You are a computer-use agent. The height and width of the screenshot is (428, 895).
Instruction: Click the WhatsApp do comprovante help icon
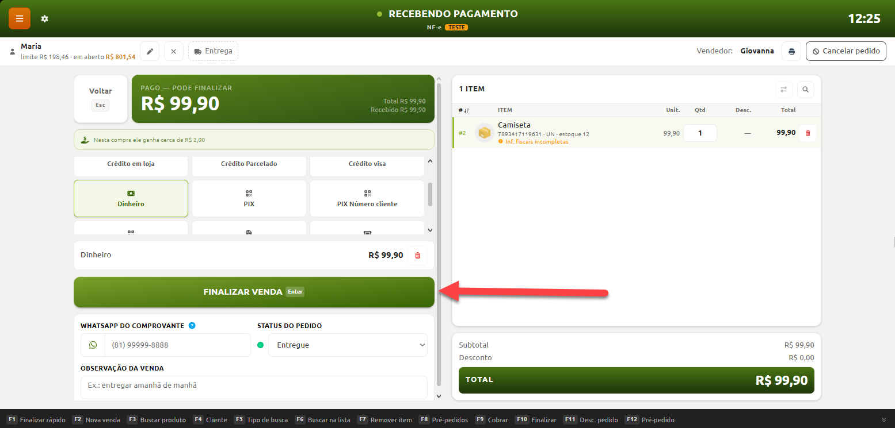[192, 326]
